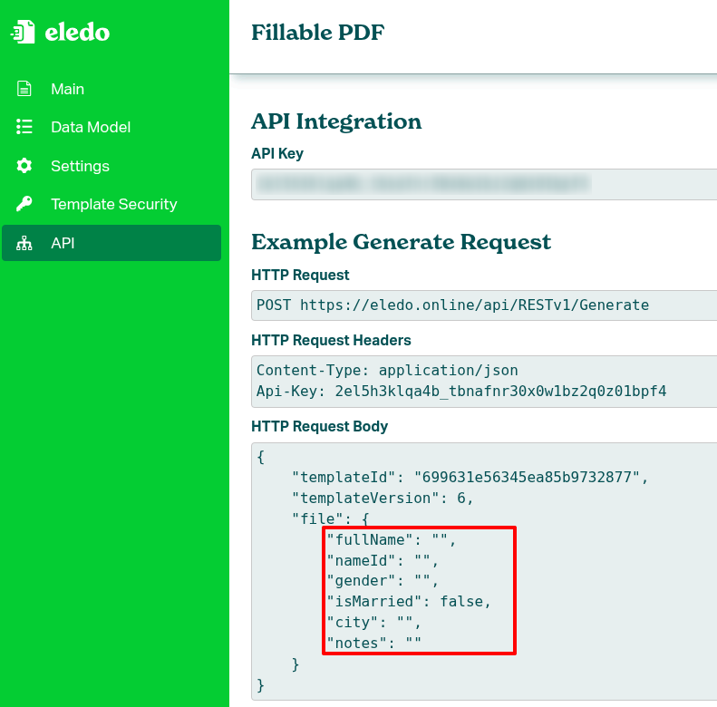Open the Main sidebar label
The image size is (717, 707).
(67, 89)
